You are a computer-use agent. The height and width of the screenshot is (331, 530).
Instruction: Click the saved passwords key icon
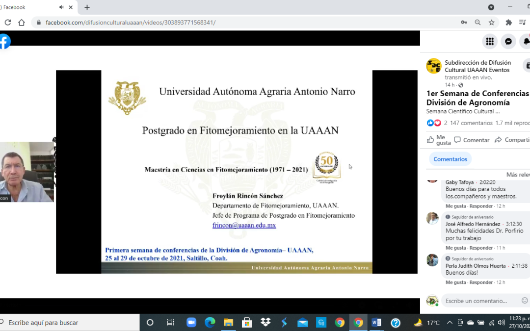coord(464,23)
